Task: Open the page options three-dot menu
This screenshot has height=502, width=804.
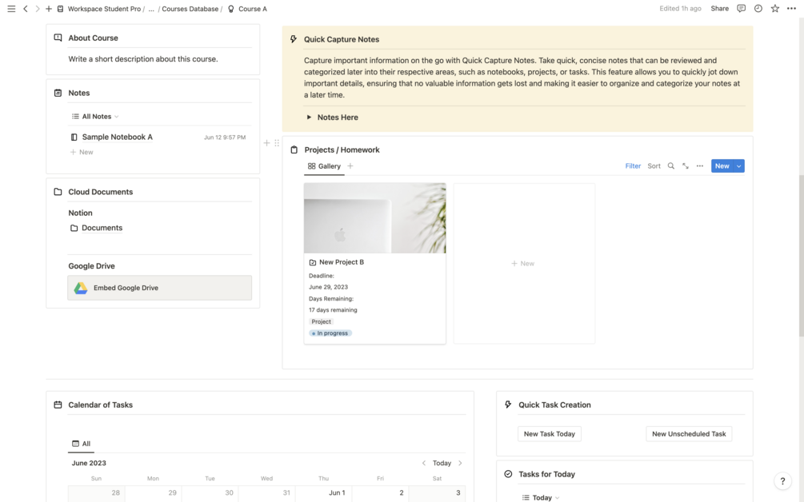Action: (x=791, y=9)
